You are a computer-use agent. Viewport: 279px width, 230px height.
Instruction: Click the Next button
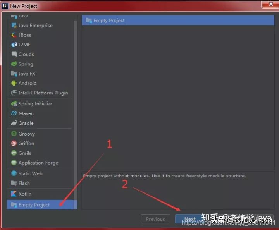pos(190,219)
